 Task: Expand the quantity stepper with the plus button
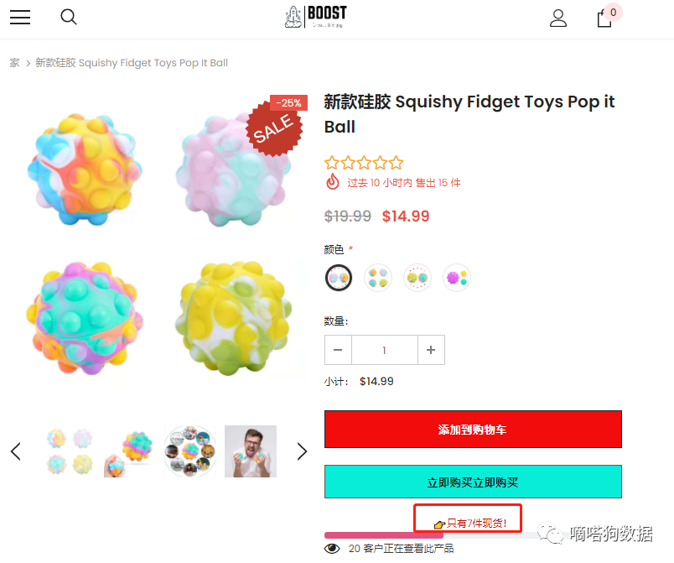(x=431, y=350)
